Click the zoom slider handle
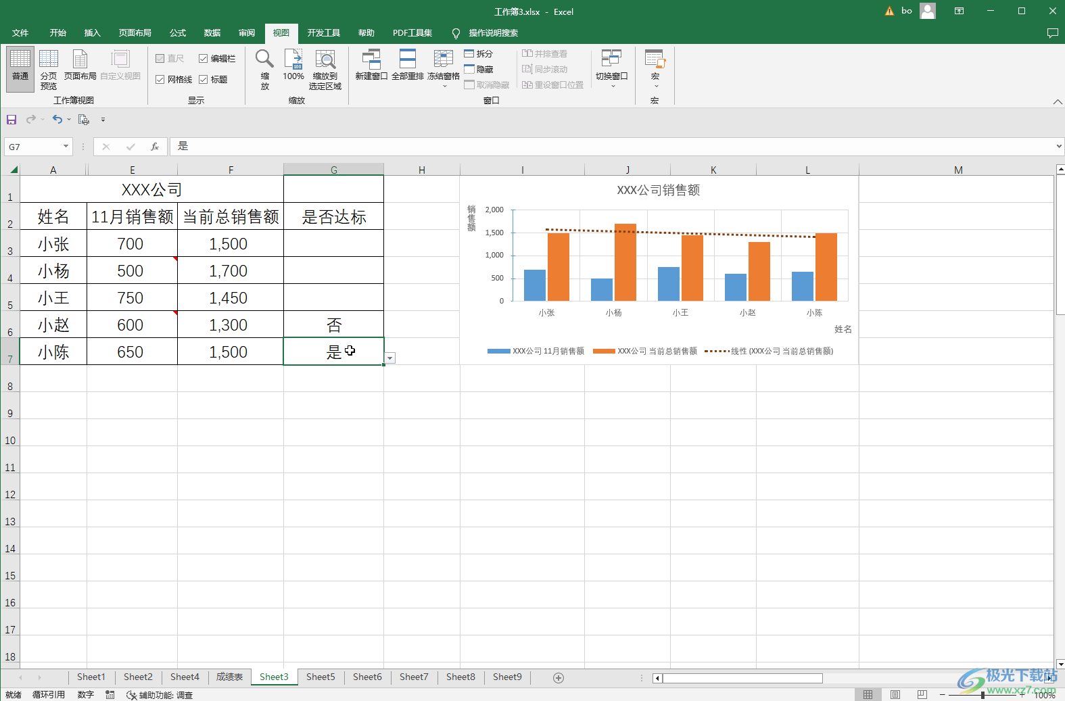This screenshot has width=1065, height=701. coord(983,695)
